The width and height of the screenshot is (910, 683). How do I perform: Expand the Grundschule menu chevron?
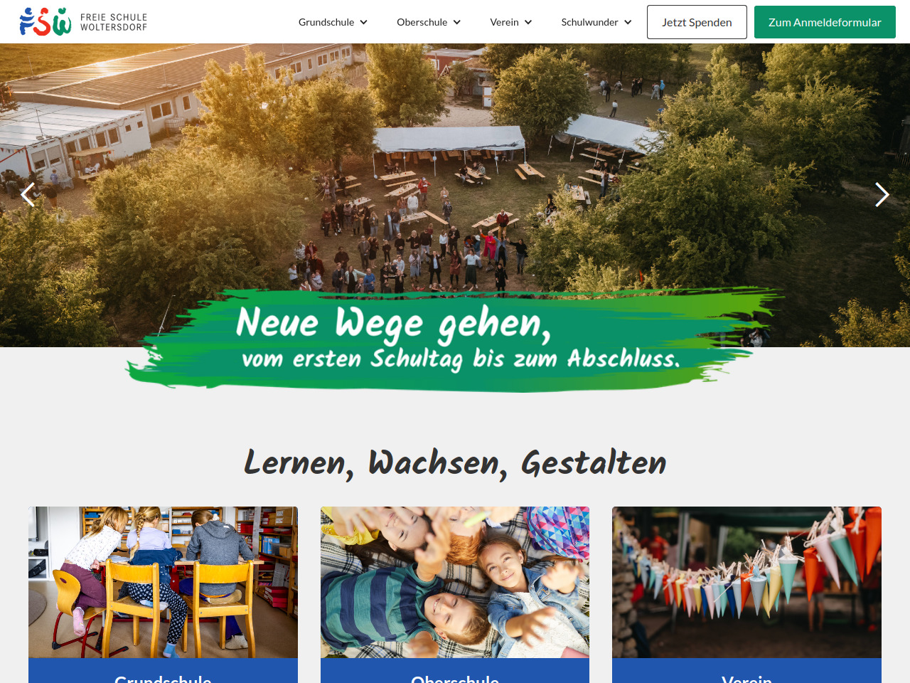click(363, 22)
